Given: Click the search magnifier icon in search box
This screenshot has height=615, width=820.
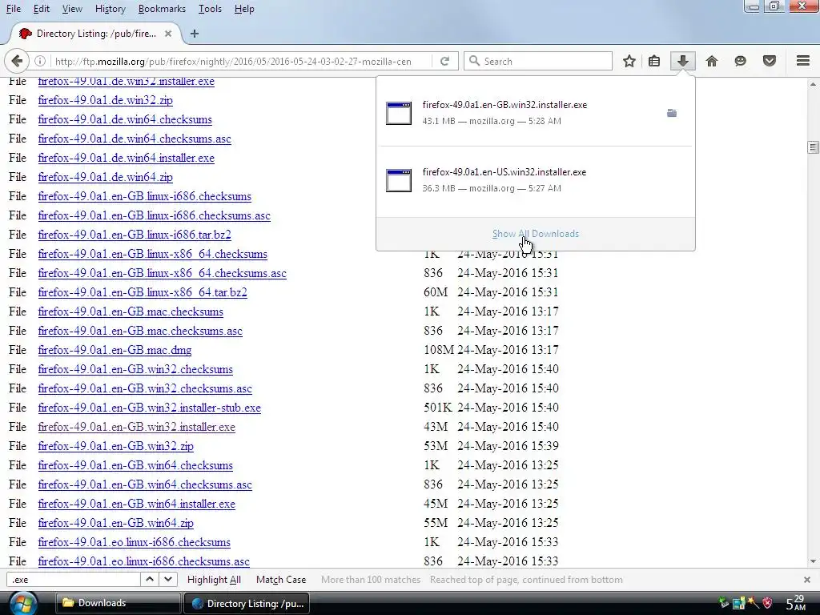Looking at the screenshot, I should click(474, 61).
